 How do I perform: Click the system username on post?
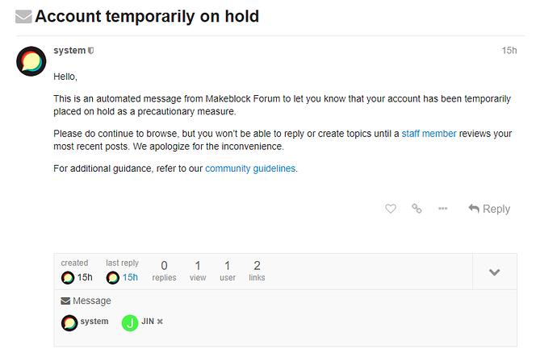69,50
